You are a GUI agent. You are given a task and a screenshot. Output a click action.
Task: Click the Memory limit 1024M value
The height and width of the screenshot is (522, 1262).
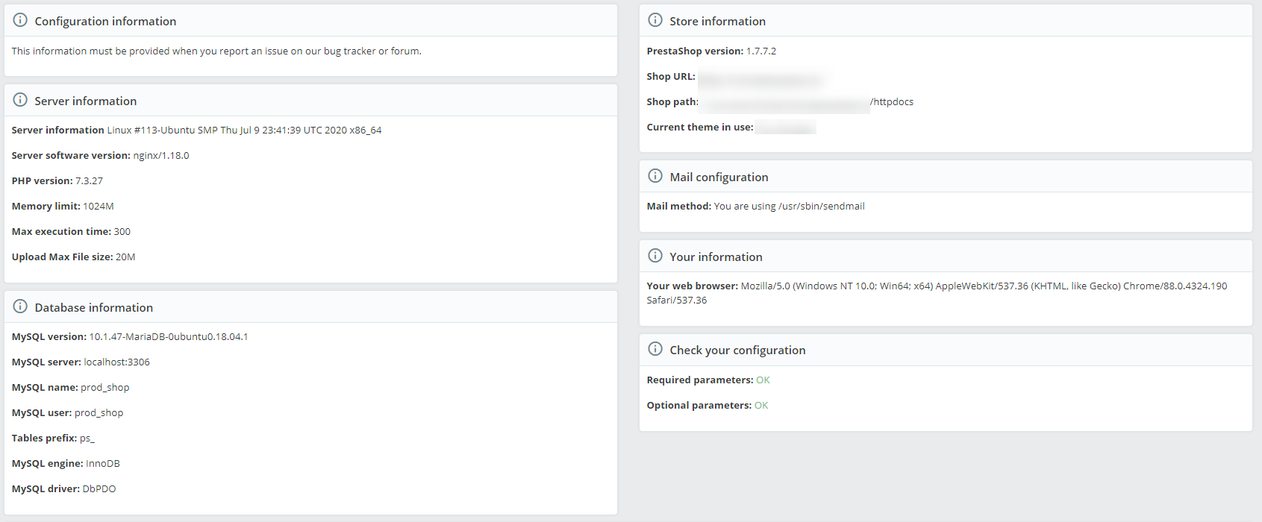tap(99, 207)
